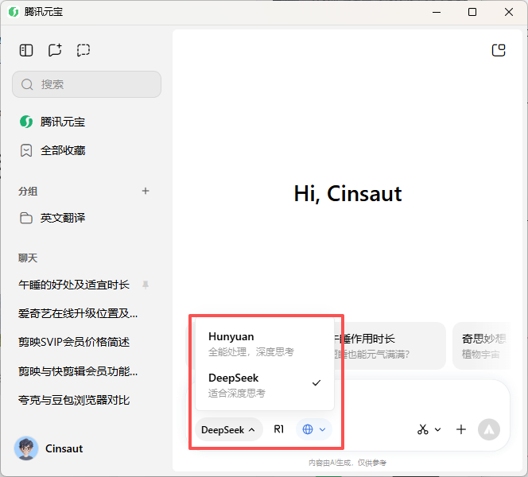Open chat 剪映SVIP会员价格简述
528x477 pixels.
coord(74,342)
